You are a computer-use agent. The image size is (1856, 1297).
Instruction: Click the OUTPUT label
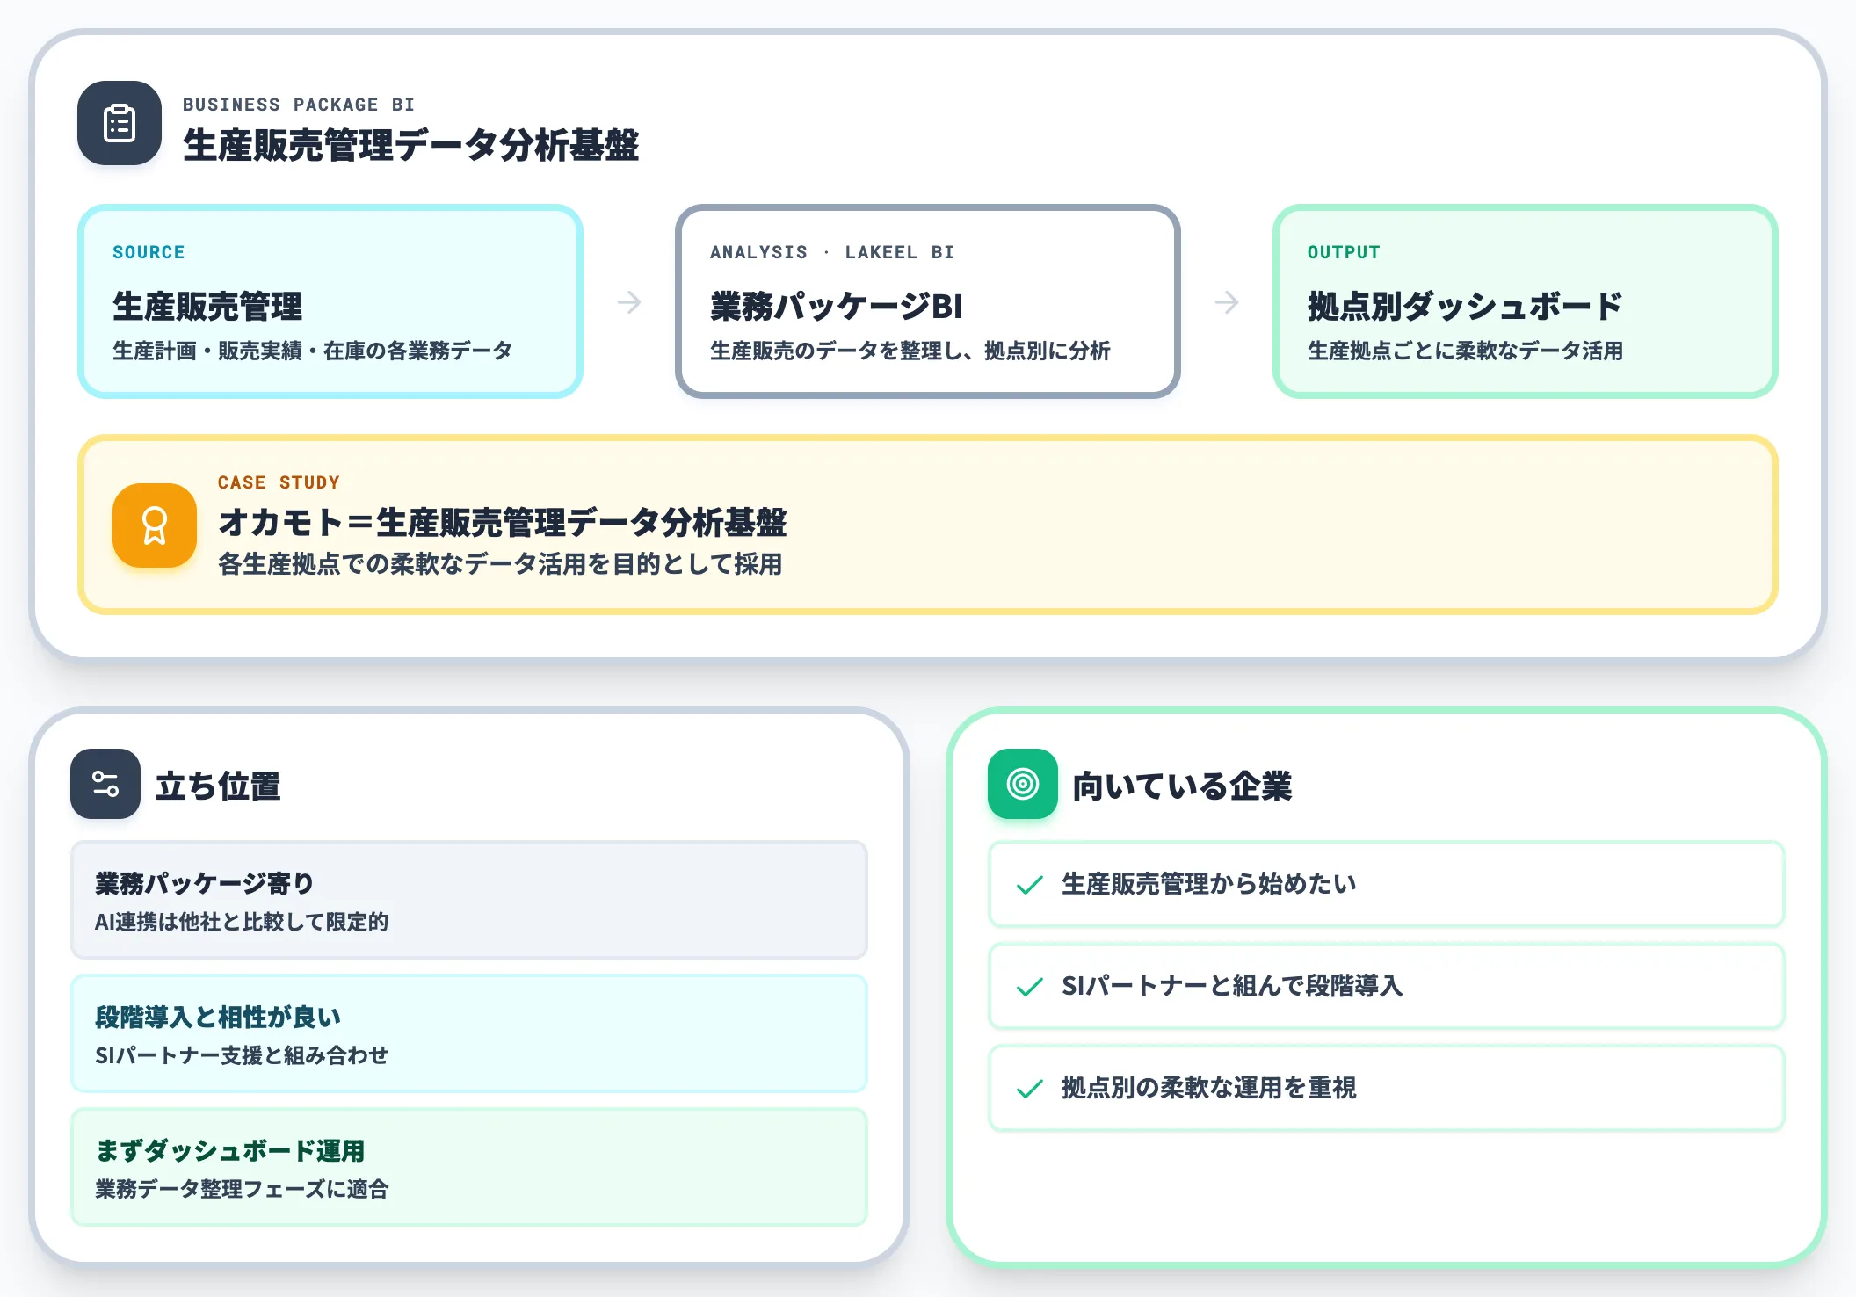point(1344,252)
